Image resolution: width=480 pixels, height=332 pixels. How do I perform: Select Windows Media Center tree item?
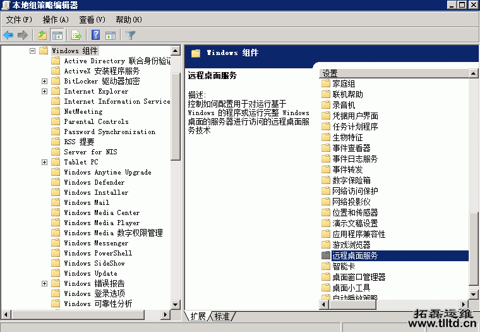[102, 212]
